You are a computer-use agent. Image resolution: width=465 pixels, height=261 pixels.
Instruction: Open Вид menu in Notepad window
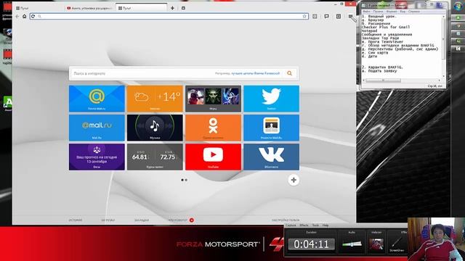[403, 12]
